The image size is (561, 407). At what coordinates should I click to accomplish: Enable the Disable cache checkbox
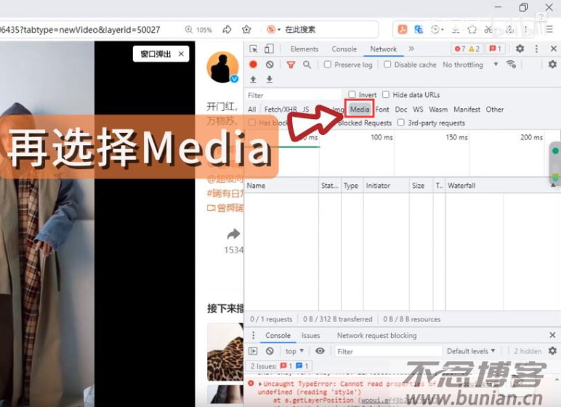pyautogui.click(x=387, y=65)
